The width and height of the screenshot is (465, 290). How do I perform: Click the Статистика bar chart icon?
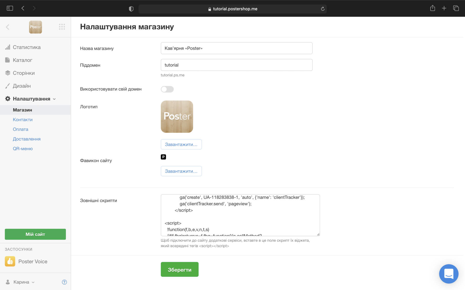(8, 47)
